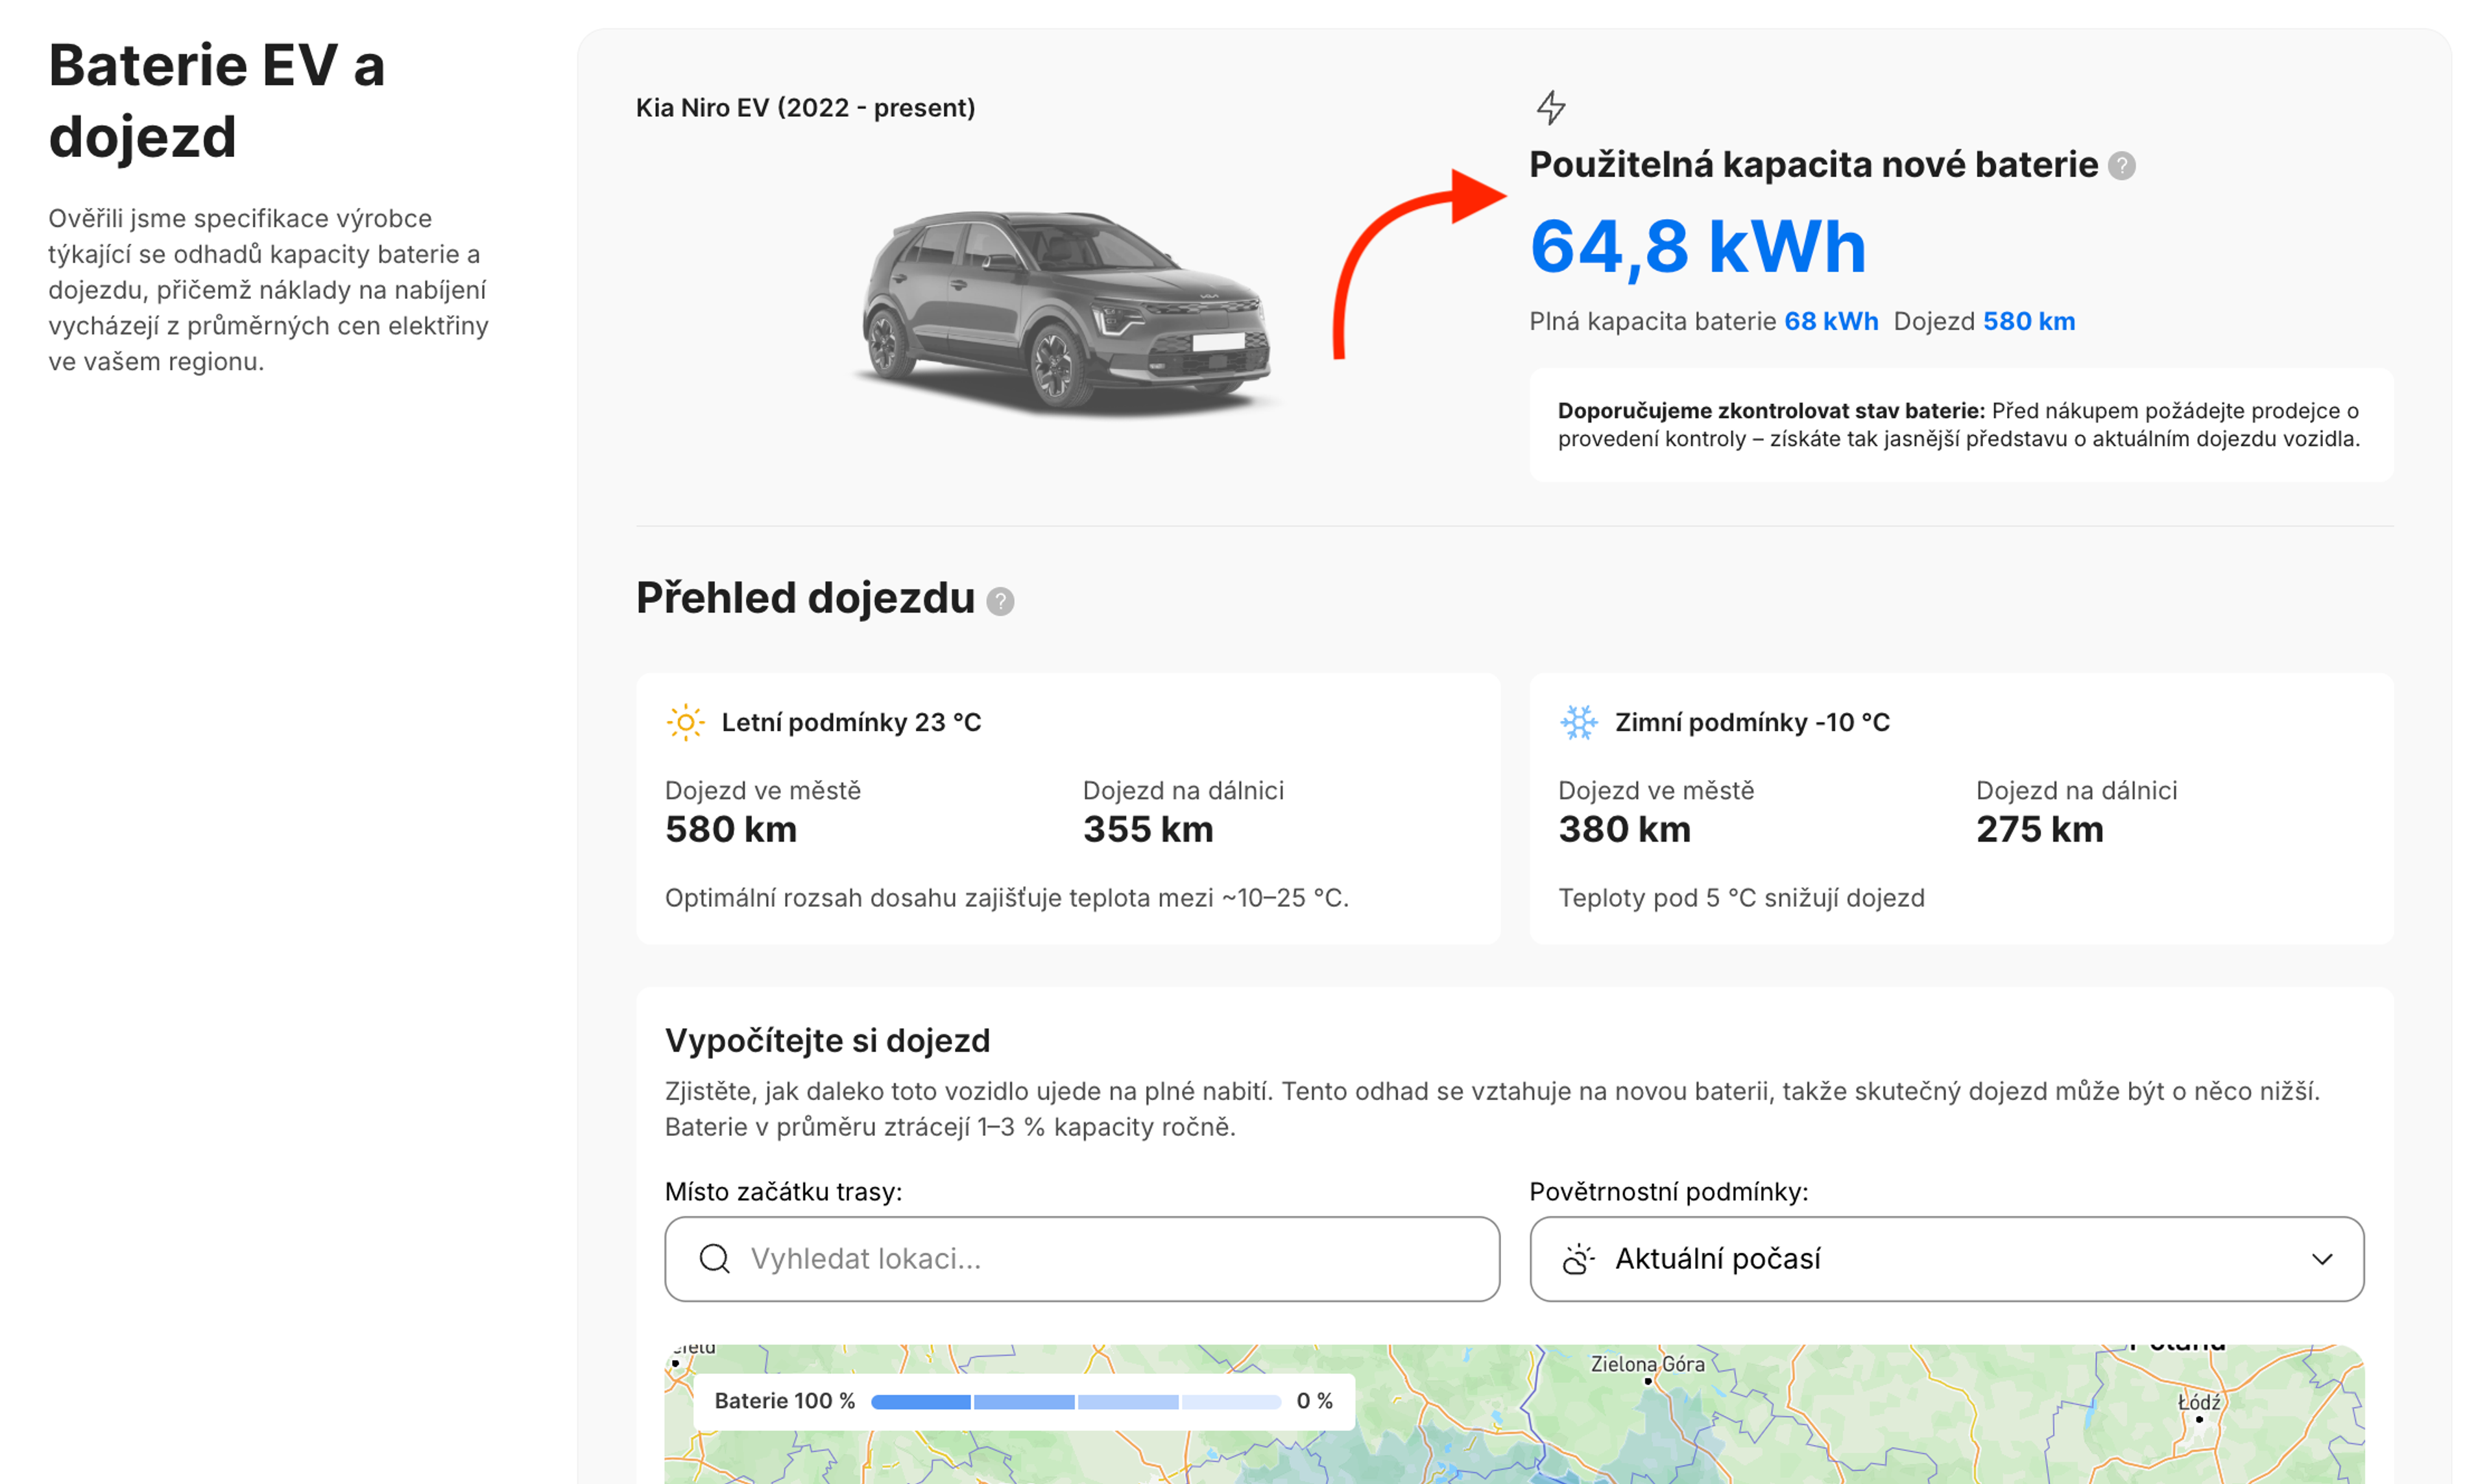Click the Baterie 100 % range legend bar
2491x1484 pixels.
[1076, 1401]
